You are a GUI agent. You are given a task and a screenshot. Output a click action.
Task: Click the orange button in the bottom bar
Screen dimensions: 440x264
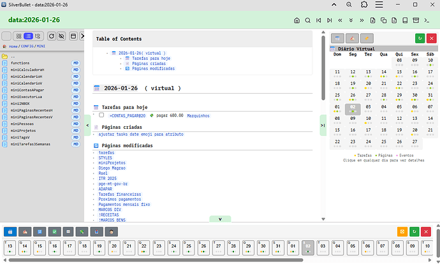(x=401, y=231)
